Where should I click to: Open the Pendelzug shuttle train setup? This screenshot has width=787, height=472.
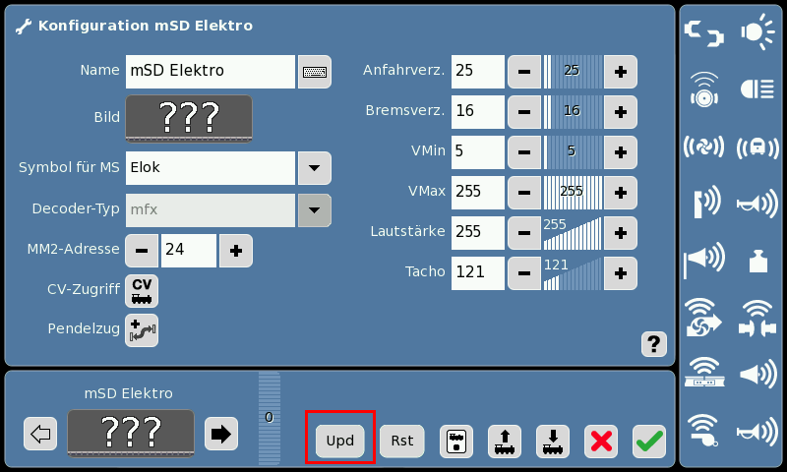click(x=142, y=330)
